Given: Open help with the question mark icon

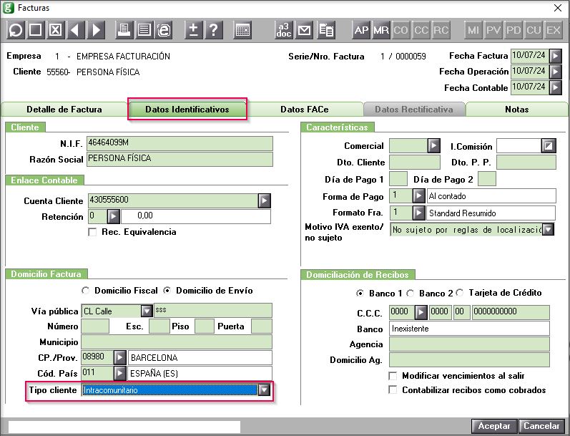Looking at the screenshot, I should 214,30.
